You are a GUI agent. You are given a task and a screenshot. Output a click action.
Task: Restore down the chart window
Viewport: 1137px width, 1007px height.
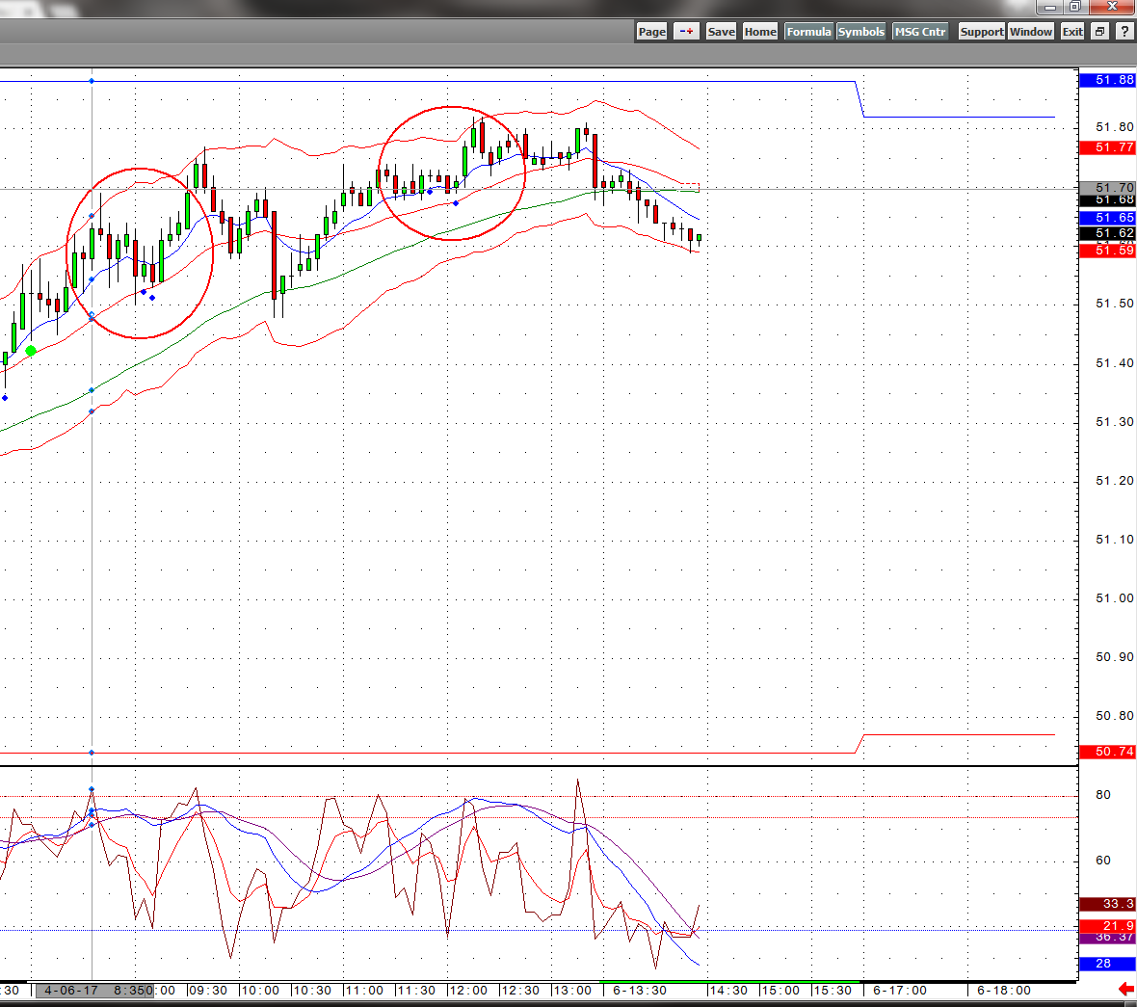pyautogui.click(x=1074, y=8)
